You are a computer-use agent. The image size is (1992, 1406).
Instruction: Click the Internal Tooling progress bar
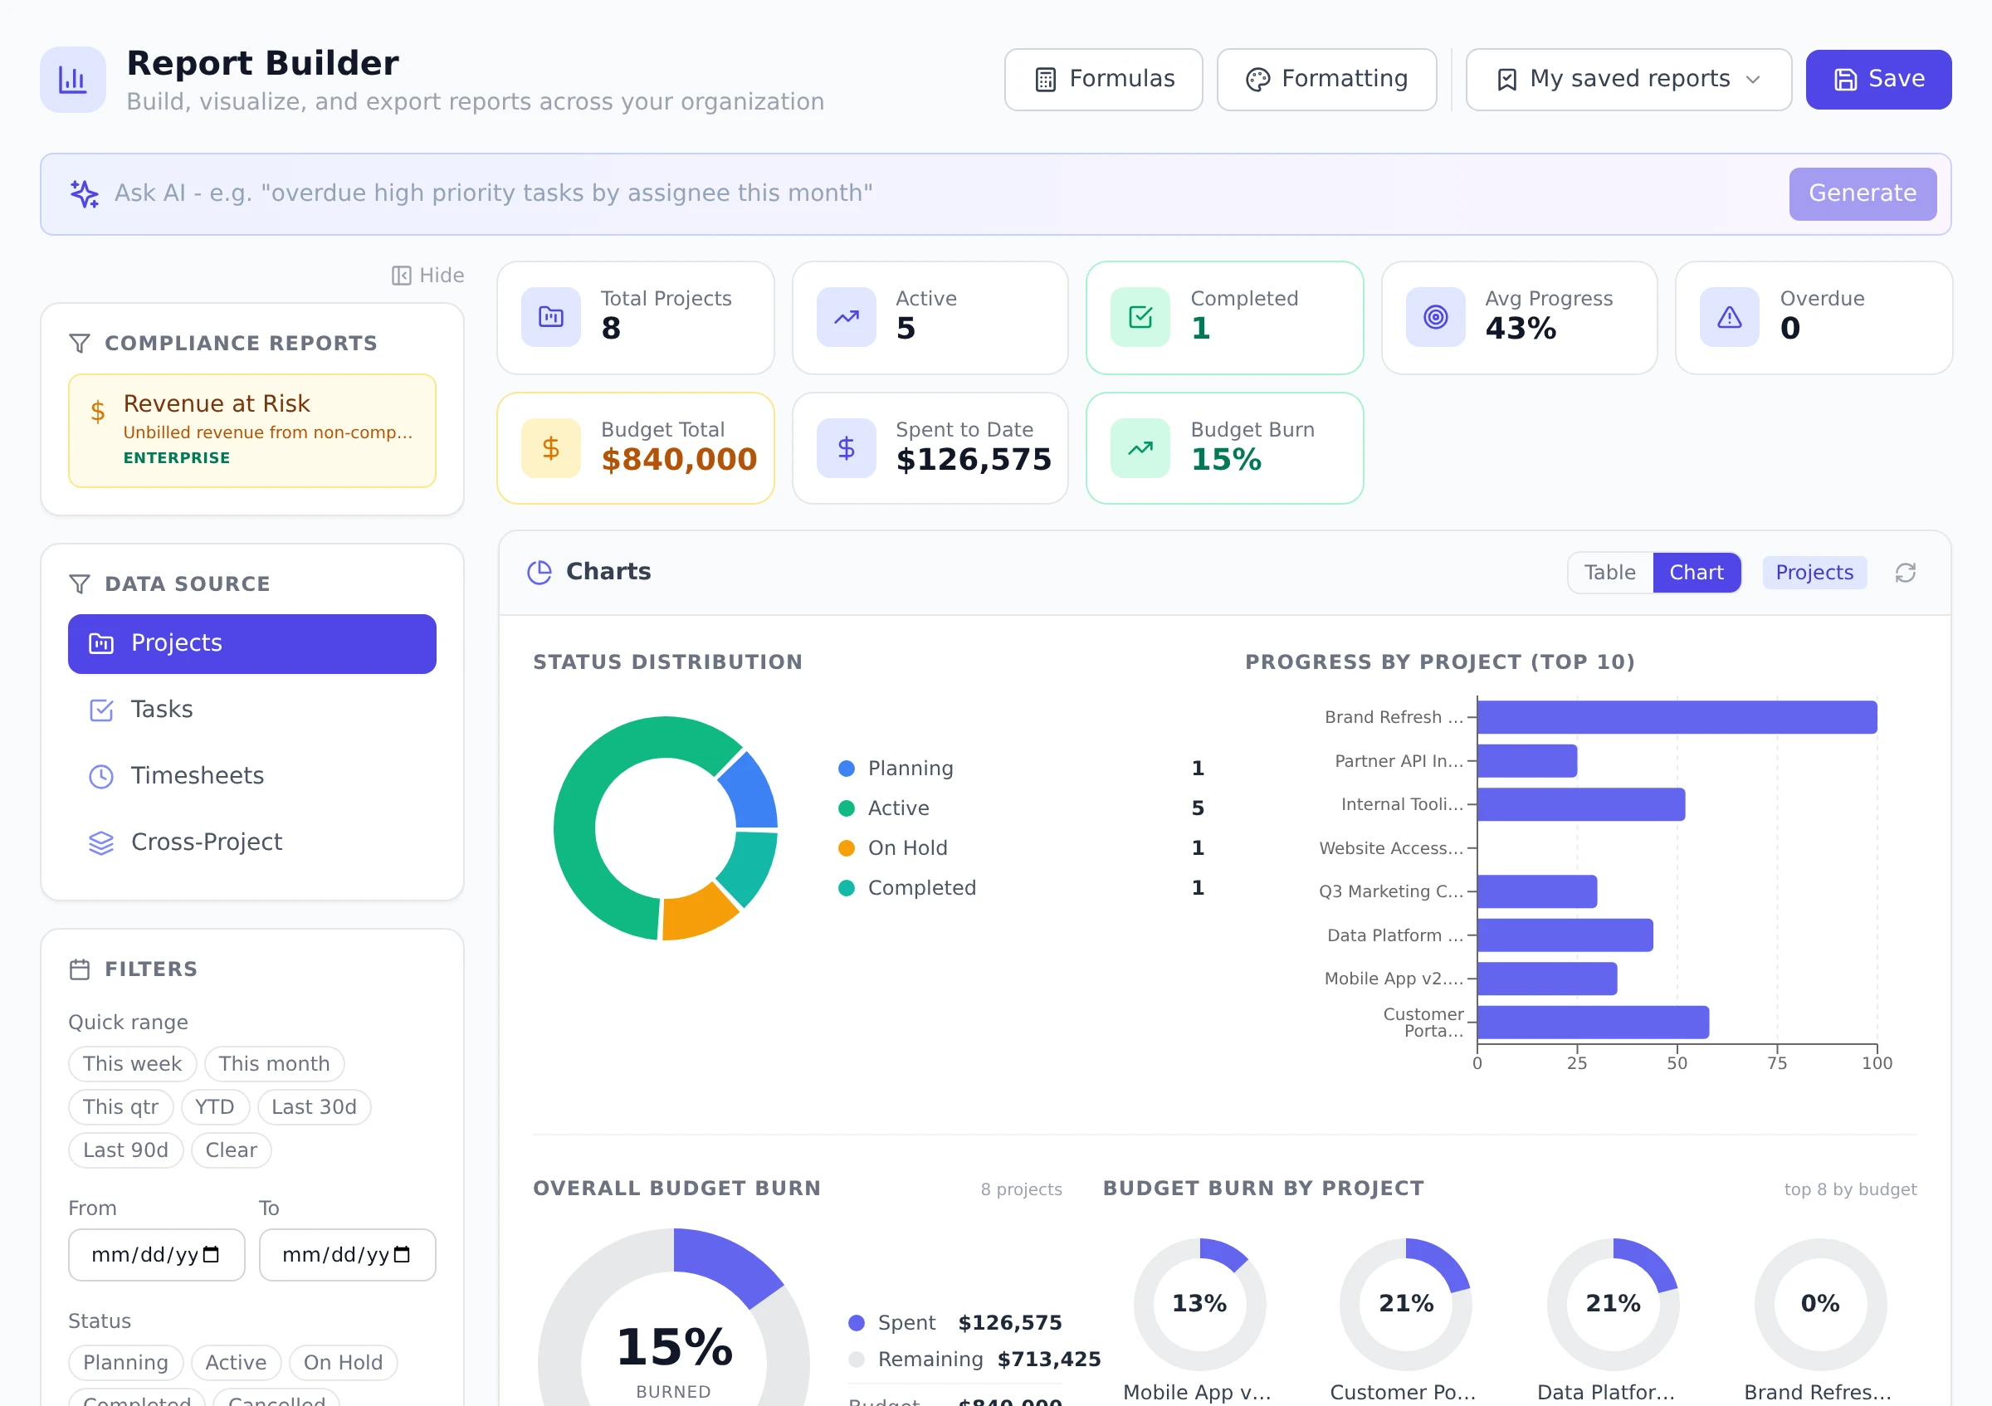pos(1581,805)
